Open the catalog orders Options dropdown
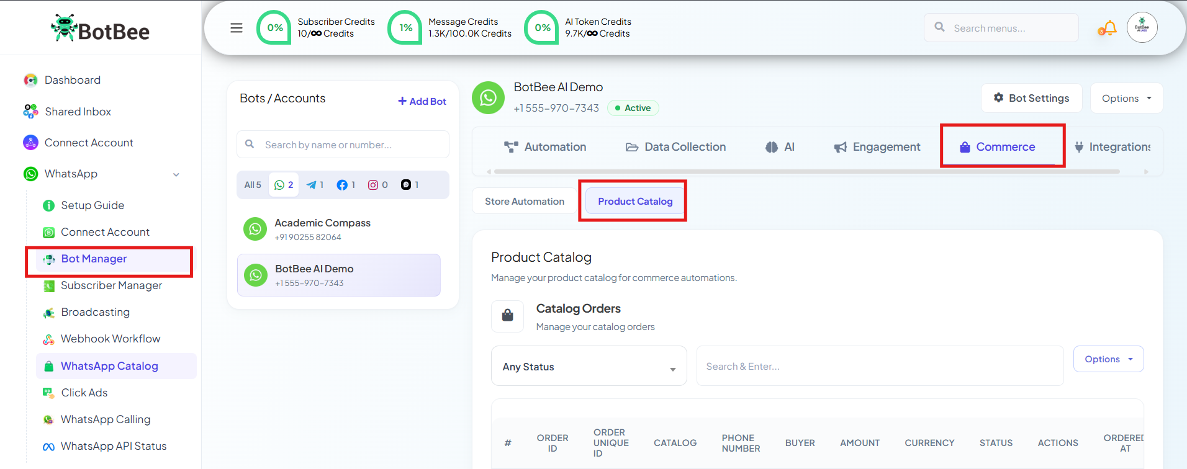Screen dimensions: 1187x469 (x=1108, y=359)
